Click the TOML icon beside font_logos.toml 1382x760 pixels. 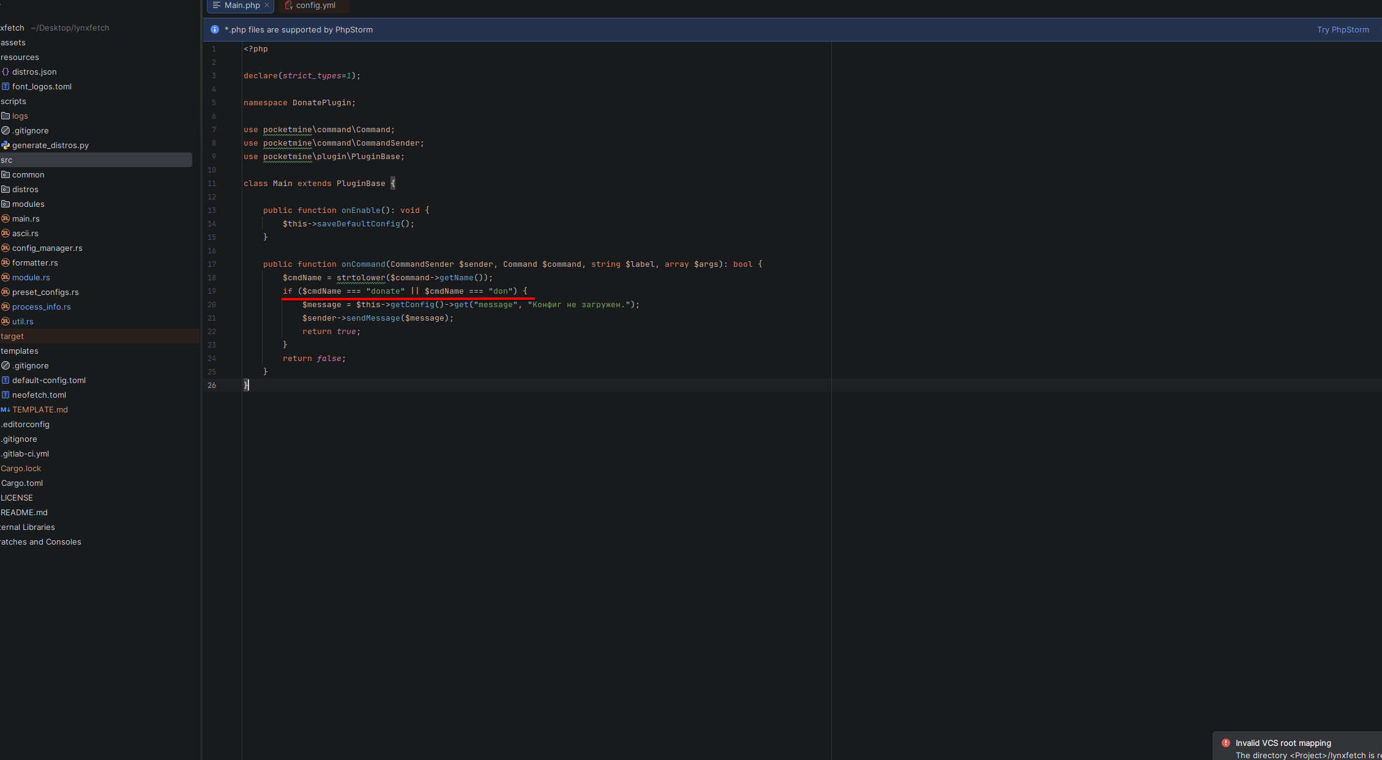[x=6, y=86]
